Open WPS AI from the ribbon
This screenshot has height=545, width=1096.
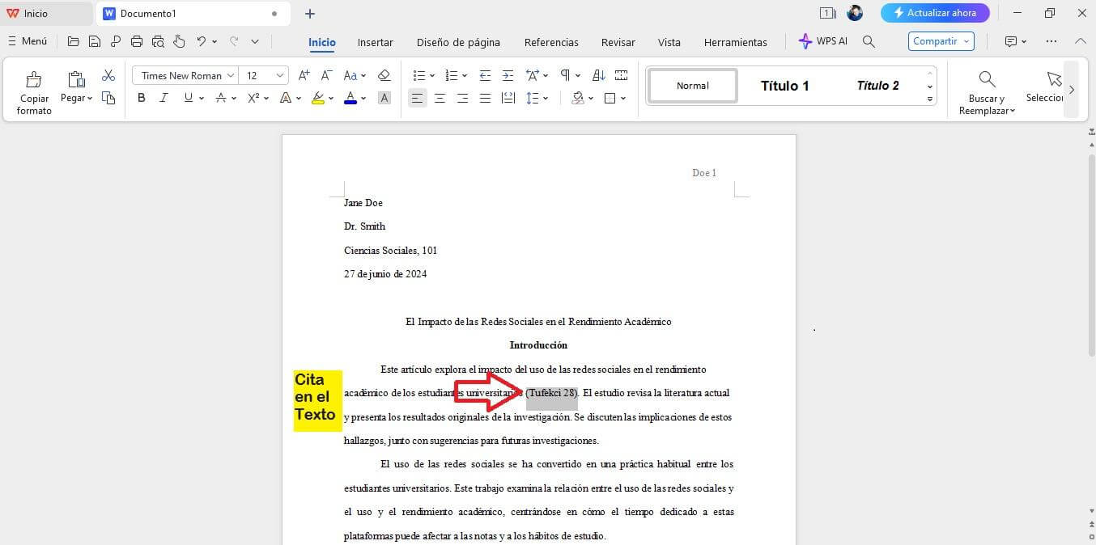(x=822, y=41)
